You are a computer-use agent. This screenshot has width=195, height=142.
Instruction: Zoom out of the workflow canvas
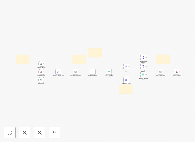pos(40,133)
